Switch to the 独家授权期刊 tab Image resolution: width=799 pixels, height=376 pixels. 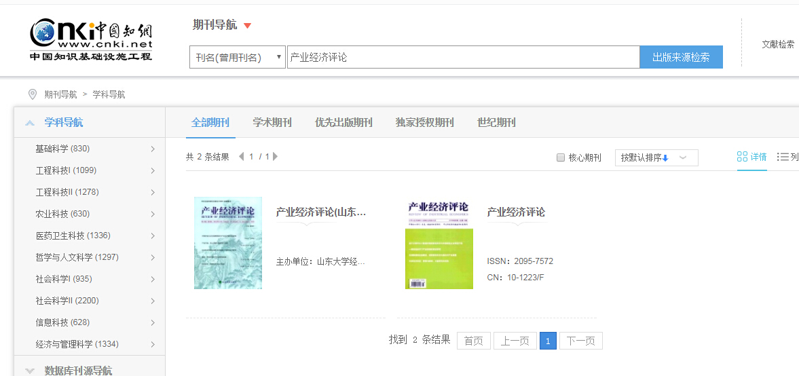click(x=424, y=123)
